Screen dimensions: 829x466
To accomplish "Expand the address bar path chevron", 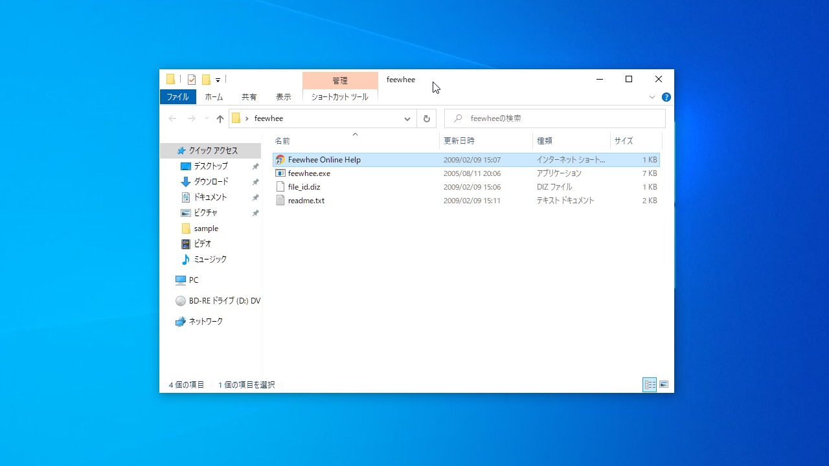I will coord(247,118).
